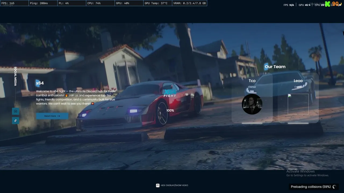Click "Owner" label under Tco
Screen dimensions: 344x193
tap(252, 87)
